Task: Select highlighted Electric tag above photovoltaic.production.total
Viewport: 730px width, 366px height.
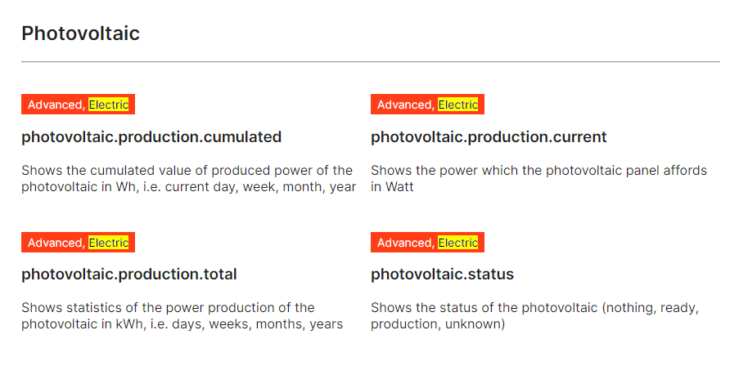Action: click(x=109, y=243)
